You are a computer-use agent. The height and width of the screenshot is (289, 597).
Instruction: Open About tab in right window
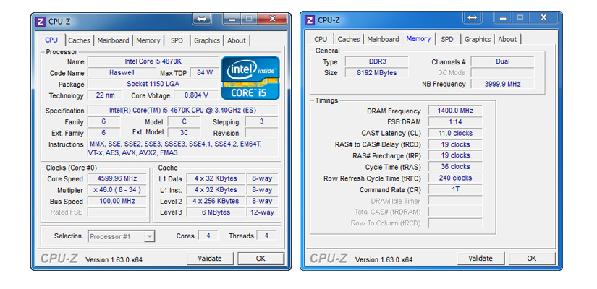[x=507, y=39]
